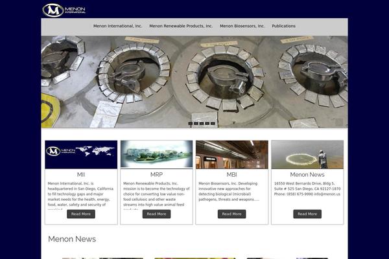Click Read More under the Menon News card
389x259 pixels.
pos(307,214)
